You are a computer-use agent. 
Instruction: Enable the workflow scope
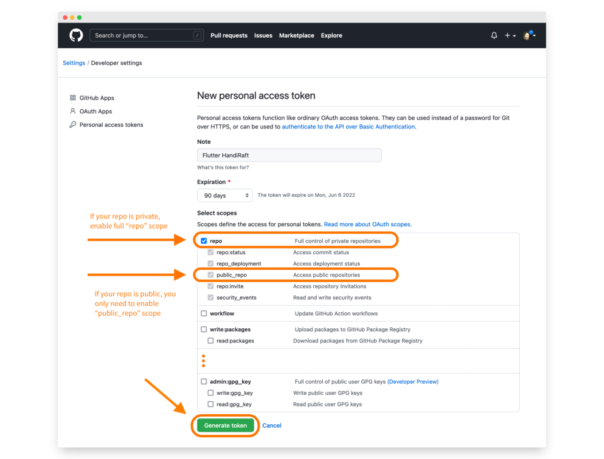point(203,314)
